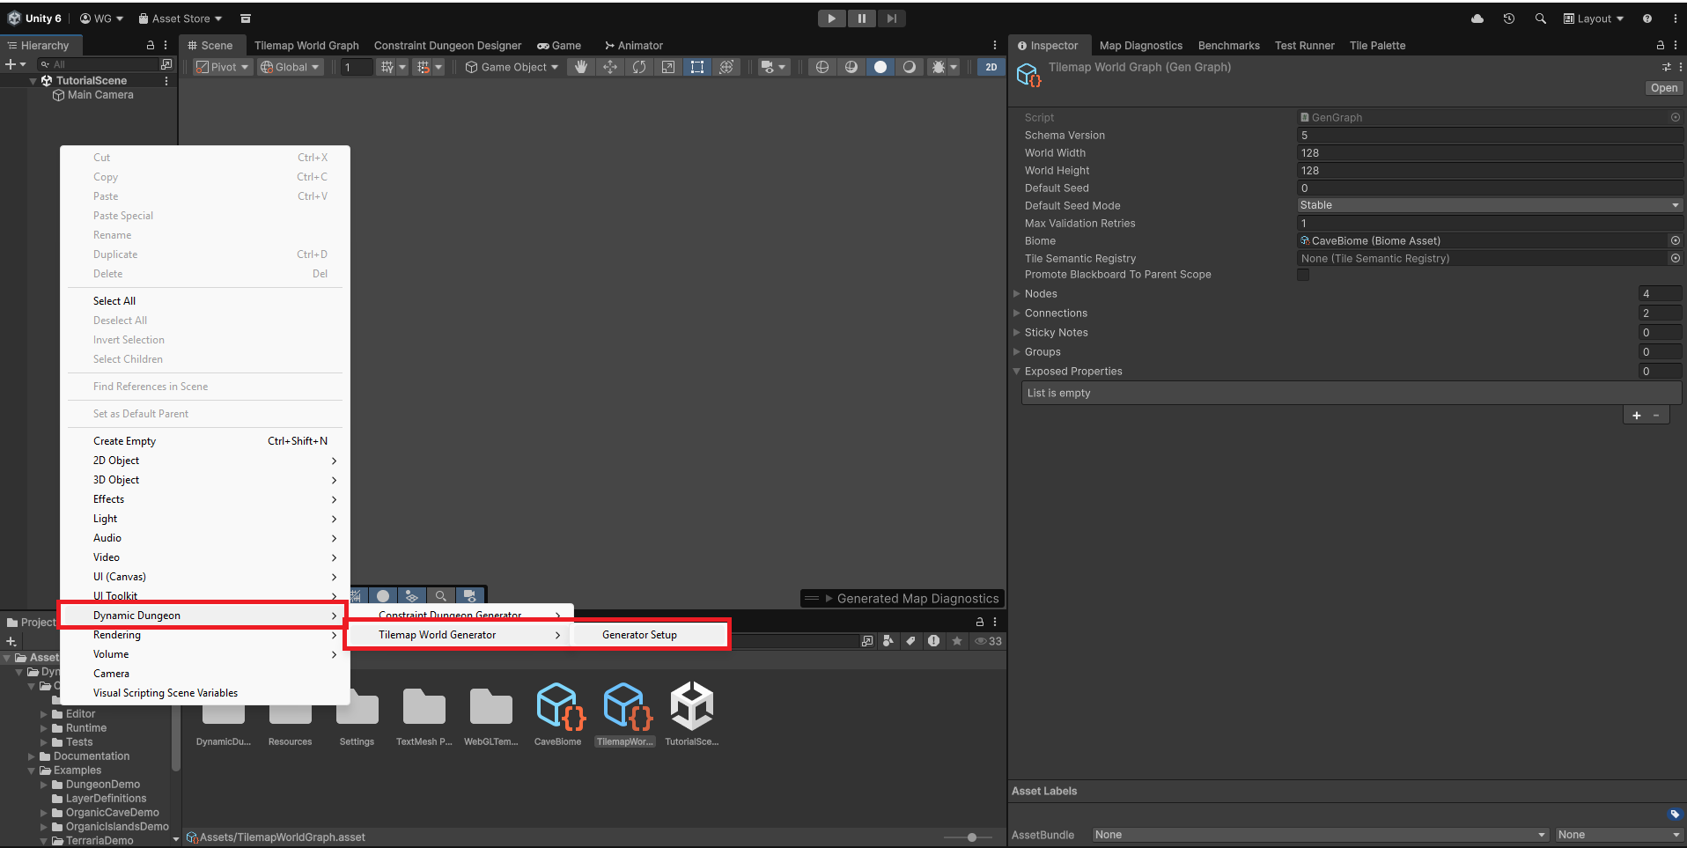This screenshot has height=848, width=1687.
Task: Click the favorites star filter icon
Action: [957, 641]
